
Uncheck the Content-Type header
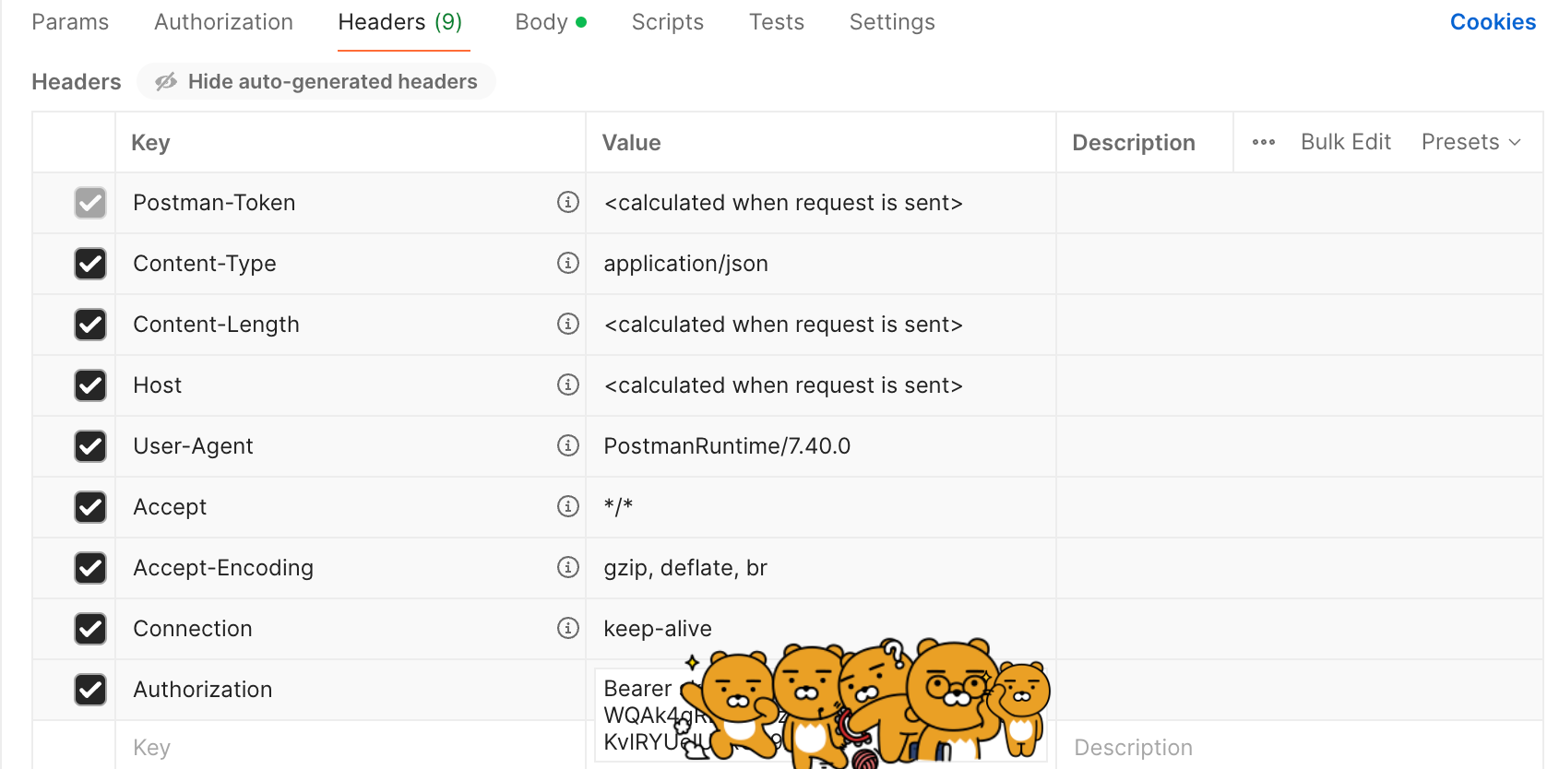point(90,264)
